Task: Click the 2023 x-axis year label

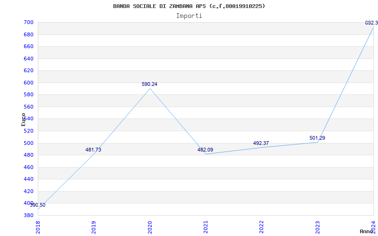Action: [x=318, y=227]
